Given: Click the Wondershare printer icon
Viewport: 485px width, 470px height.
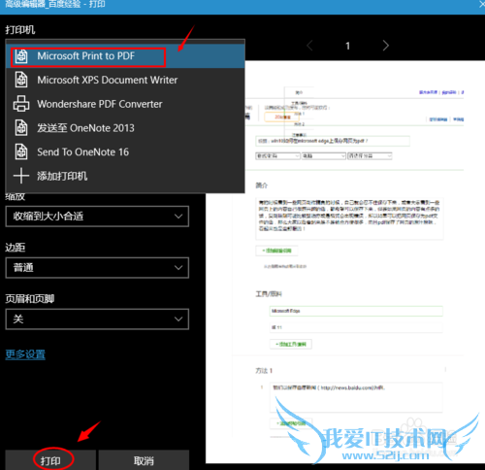Looking at the screenshot, I should click(21, 104).
